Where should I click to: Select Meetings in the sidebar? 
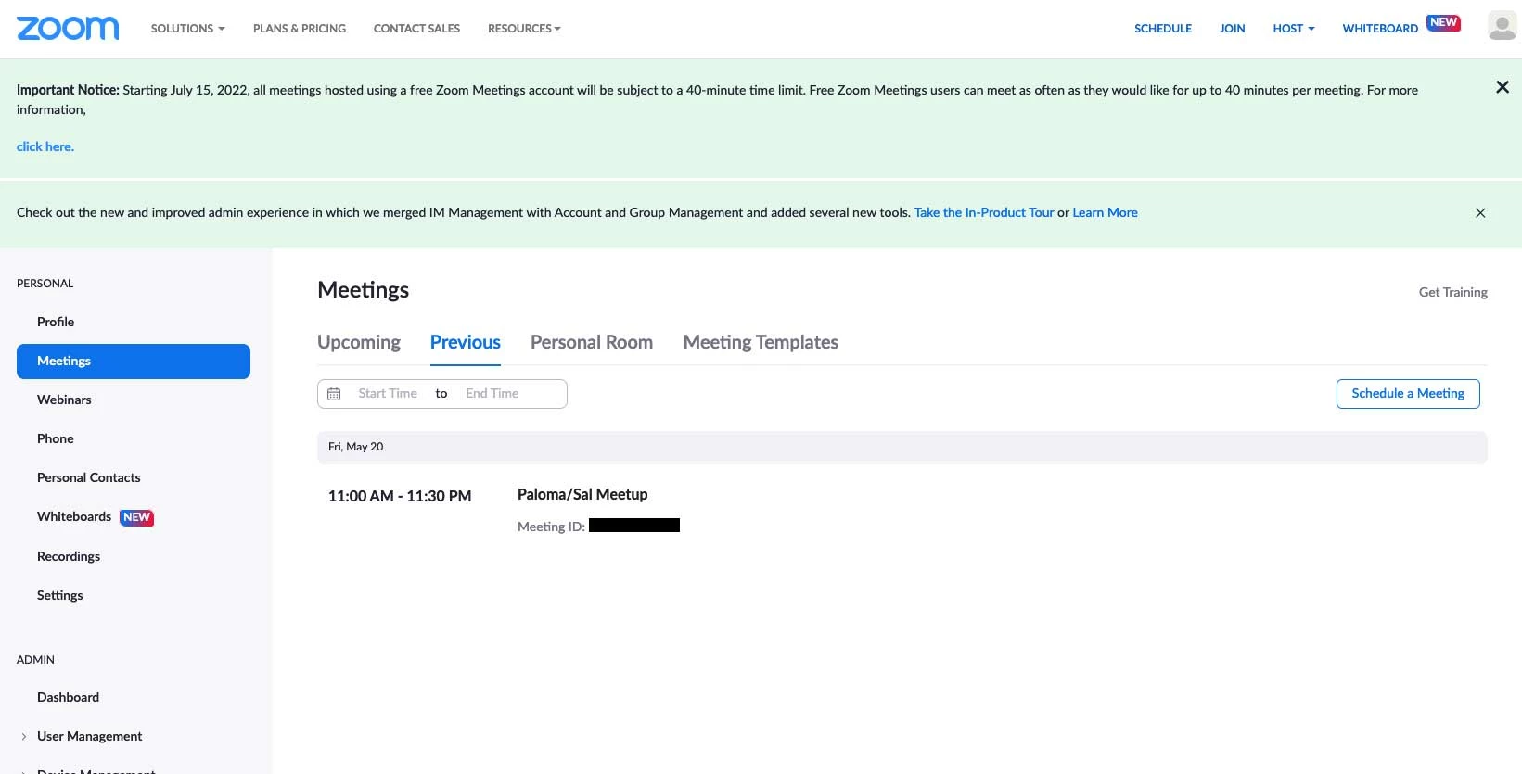click(x=134, y=362)
